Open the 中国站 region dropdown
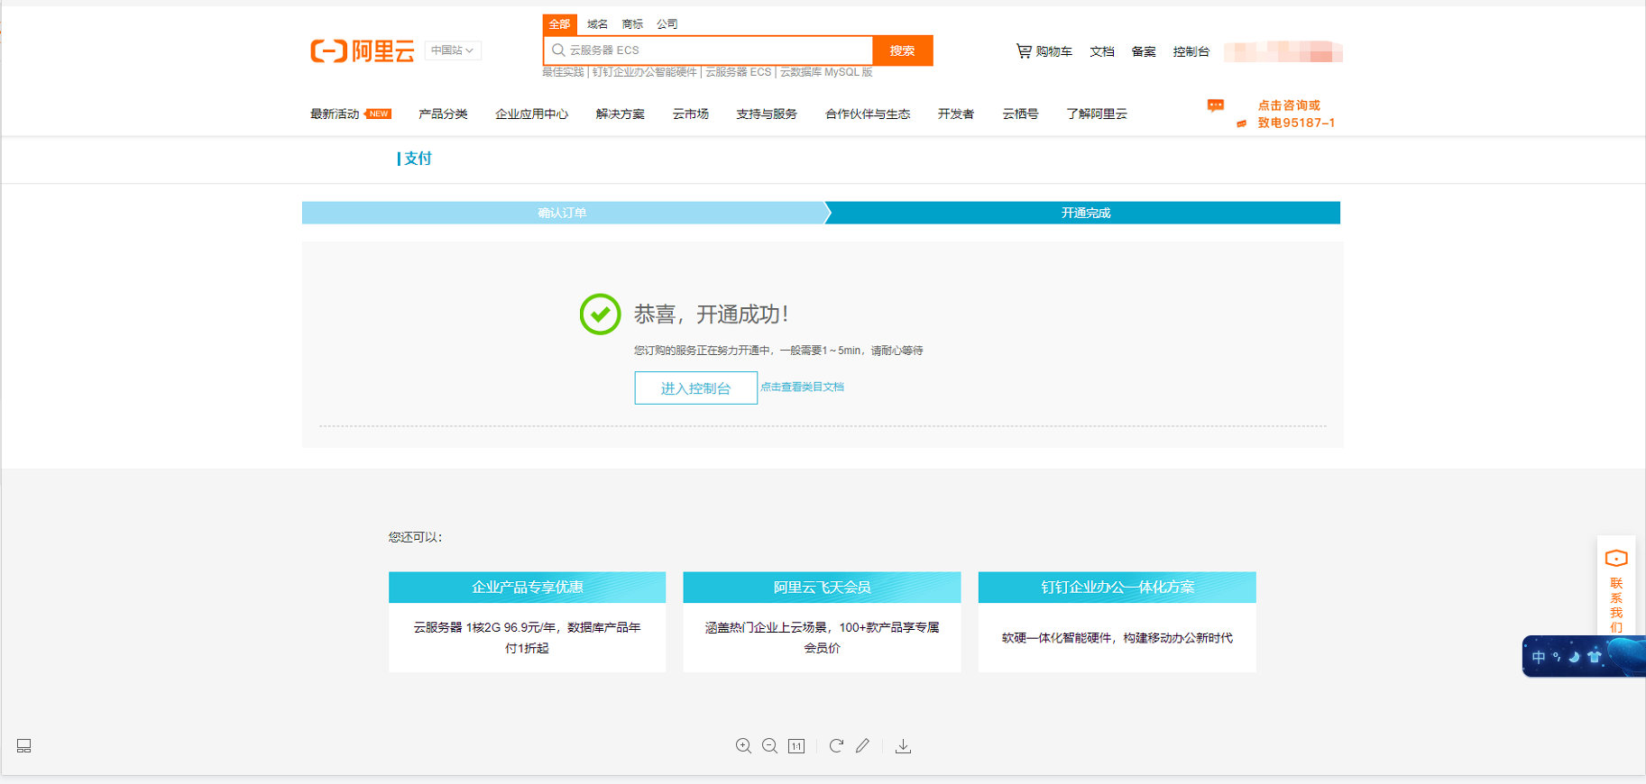This screenshot has width=1646, height=784. pos(453,50)
